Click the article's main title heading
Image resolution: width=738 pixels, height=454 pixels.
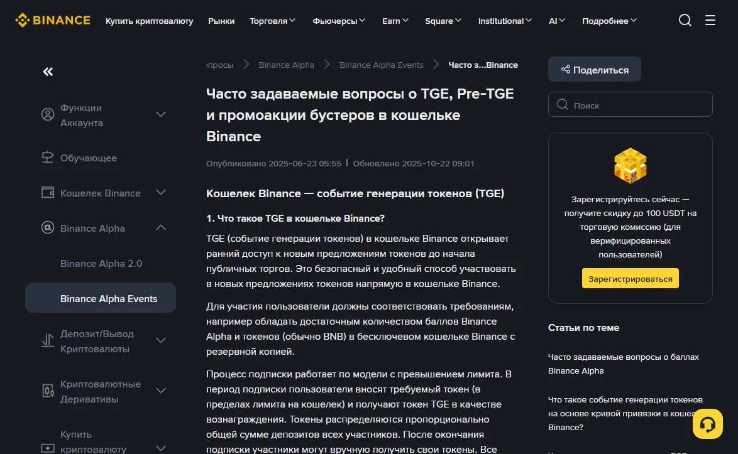[360, 115]
